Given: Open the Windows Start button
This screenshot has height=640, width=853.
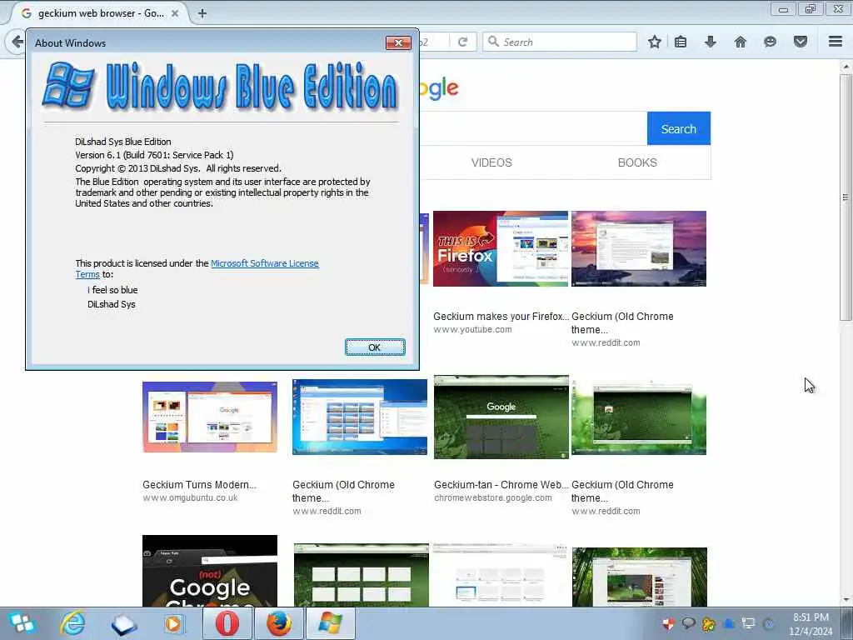Looking at the screenshot, I should pos(21,623).
